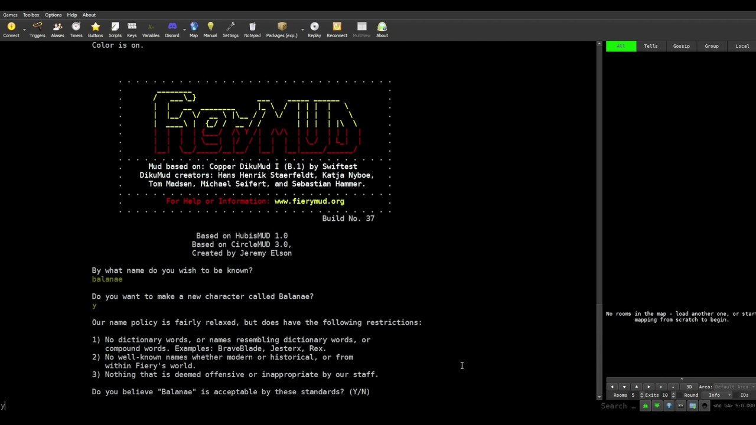Open the Area dropdown in the mapper

coord(735,387)
